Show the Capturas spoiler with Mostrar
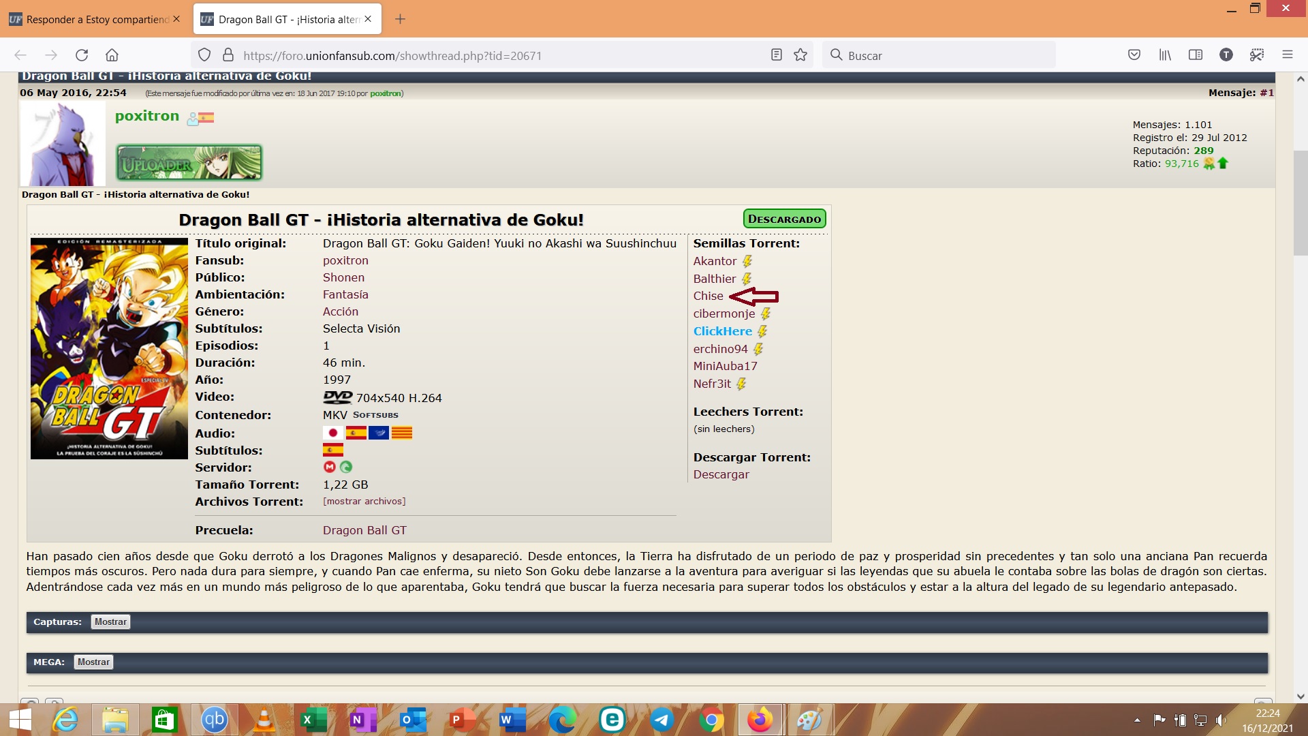1308x736 pixels. coord(110,622)
